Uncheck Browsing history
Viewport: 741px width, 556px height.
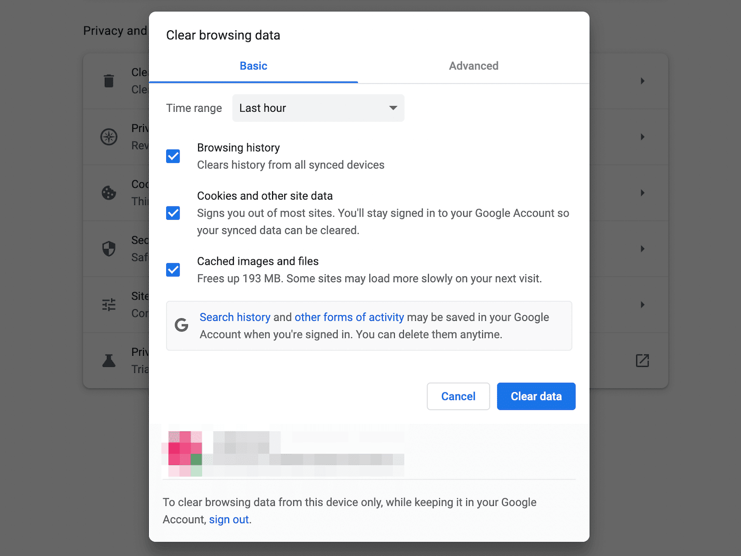pos(173,156)
